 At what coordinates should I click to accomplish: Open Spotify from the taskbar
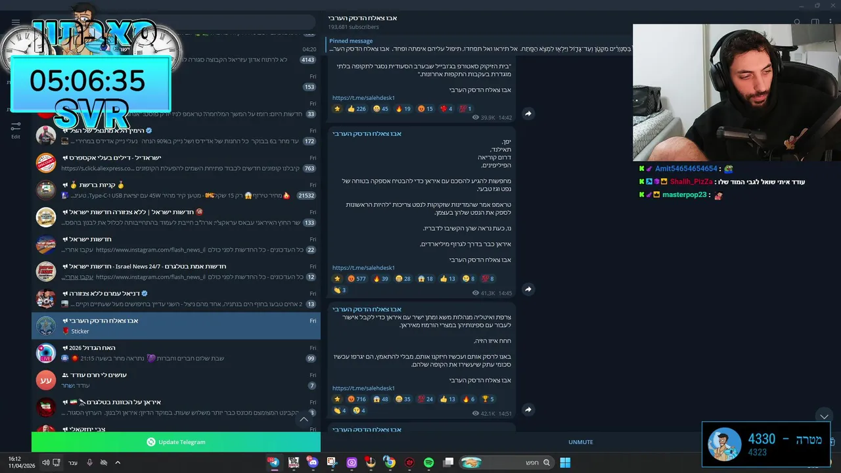(428, 462)
